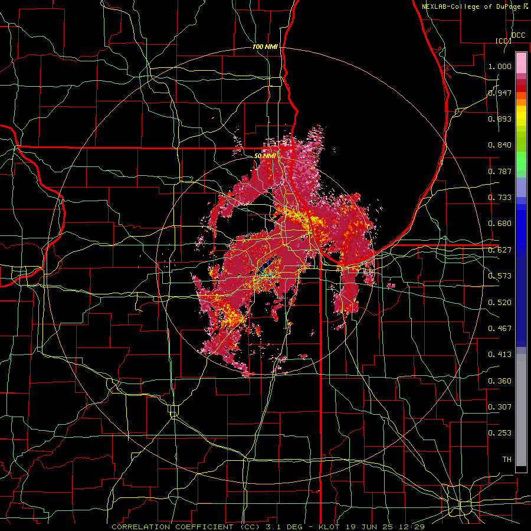Screen dimensions: 531x531
Task: Click the 0.467 scale value
Action: click(x=500, y=329)
